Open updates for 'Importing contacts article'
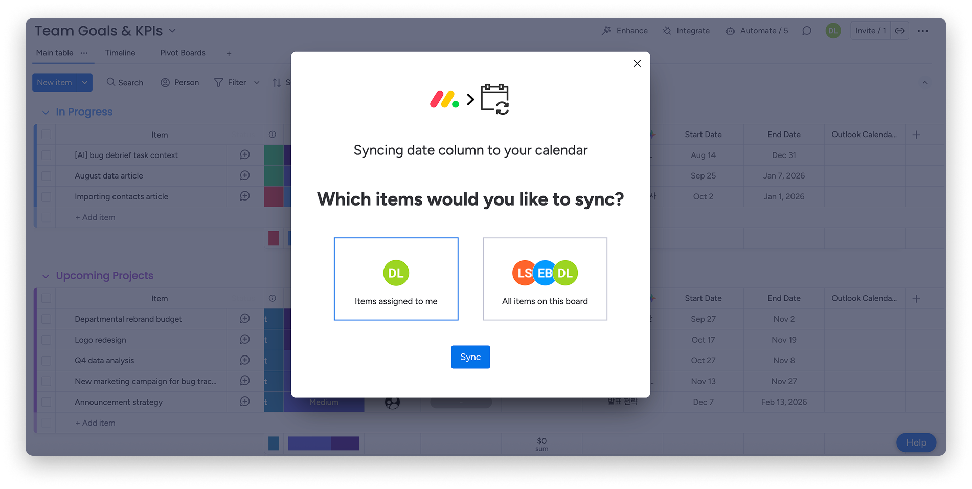Image resolution: width=972 pixels, height=489 pixels. point(245,196)
